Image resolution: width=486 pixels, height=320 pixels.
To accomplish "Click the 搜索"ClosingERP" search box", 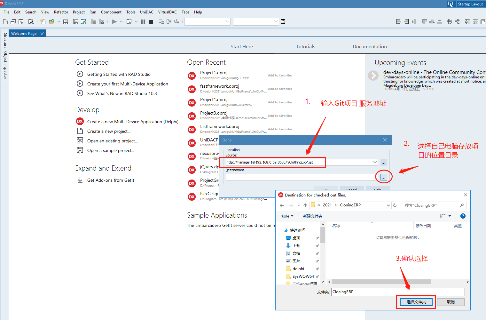I will (x=434, y=205).
